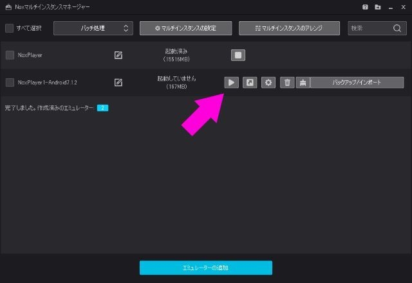The width and height of the screenshot is (412, 283).
Task: Click マルチインスタンスのアレンジ arrange button
Action: [289, 28]
